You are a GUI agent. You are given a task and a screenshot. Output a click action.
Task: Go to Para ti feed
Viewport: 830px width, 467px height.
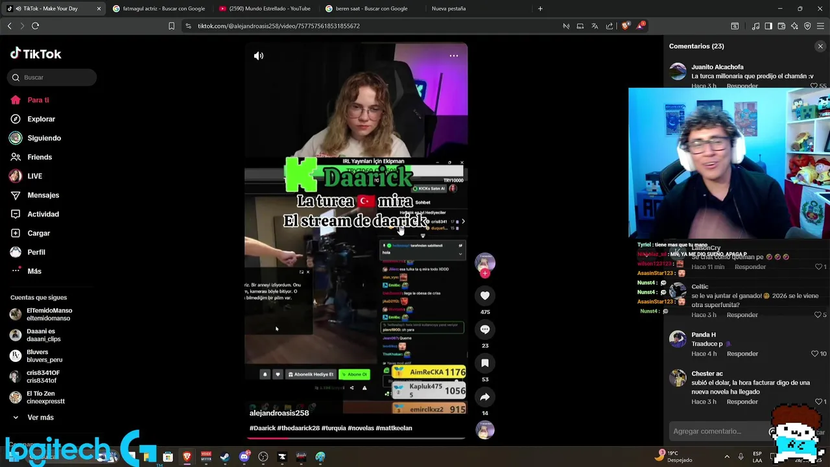click(38, 100)
